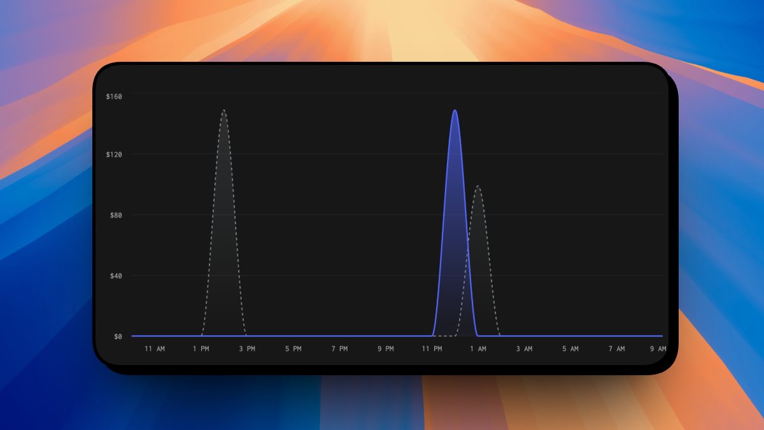The image size is (764, 430).
Task: Click the 11 AM time label
Action: 155,348
